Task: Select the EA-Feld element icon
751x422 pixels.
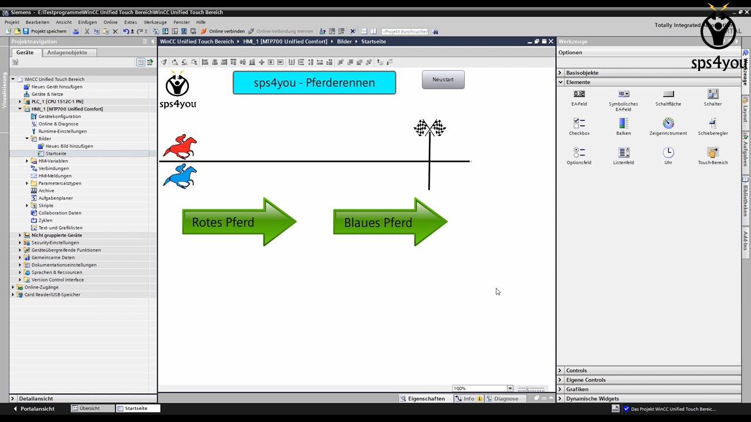Action: tap(579, 94)
